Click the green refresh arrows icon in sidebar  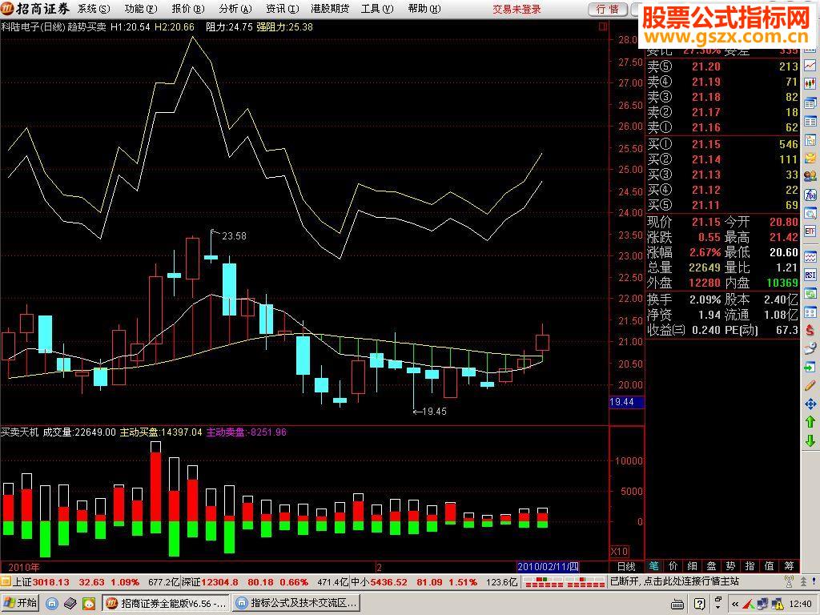click(810, 294)
